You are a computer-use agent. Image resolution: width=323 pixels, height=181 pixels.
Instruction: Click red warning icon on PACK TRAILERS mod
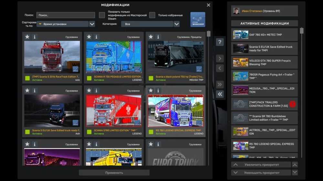pyautogui.click(x=292, y=104)
